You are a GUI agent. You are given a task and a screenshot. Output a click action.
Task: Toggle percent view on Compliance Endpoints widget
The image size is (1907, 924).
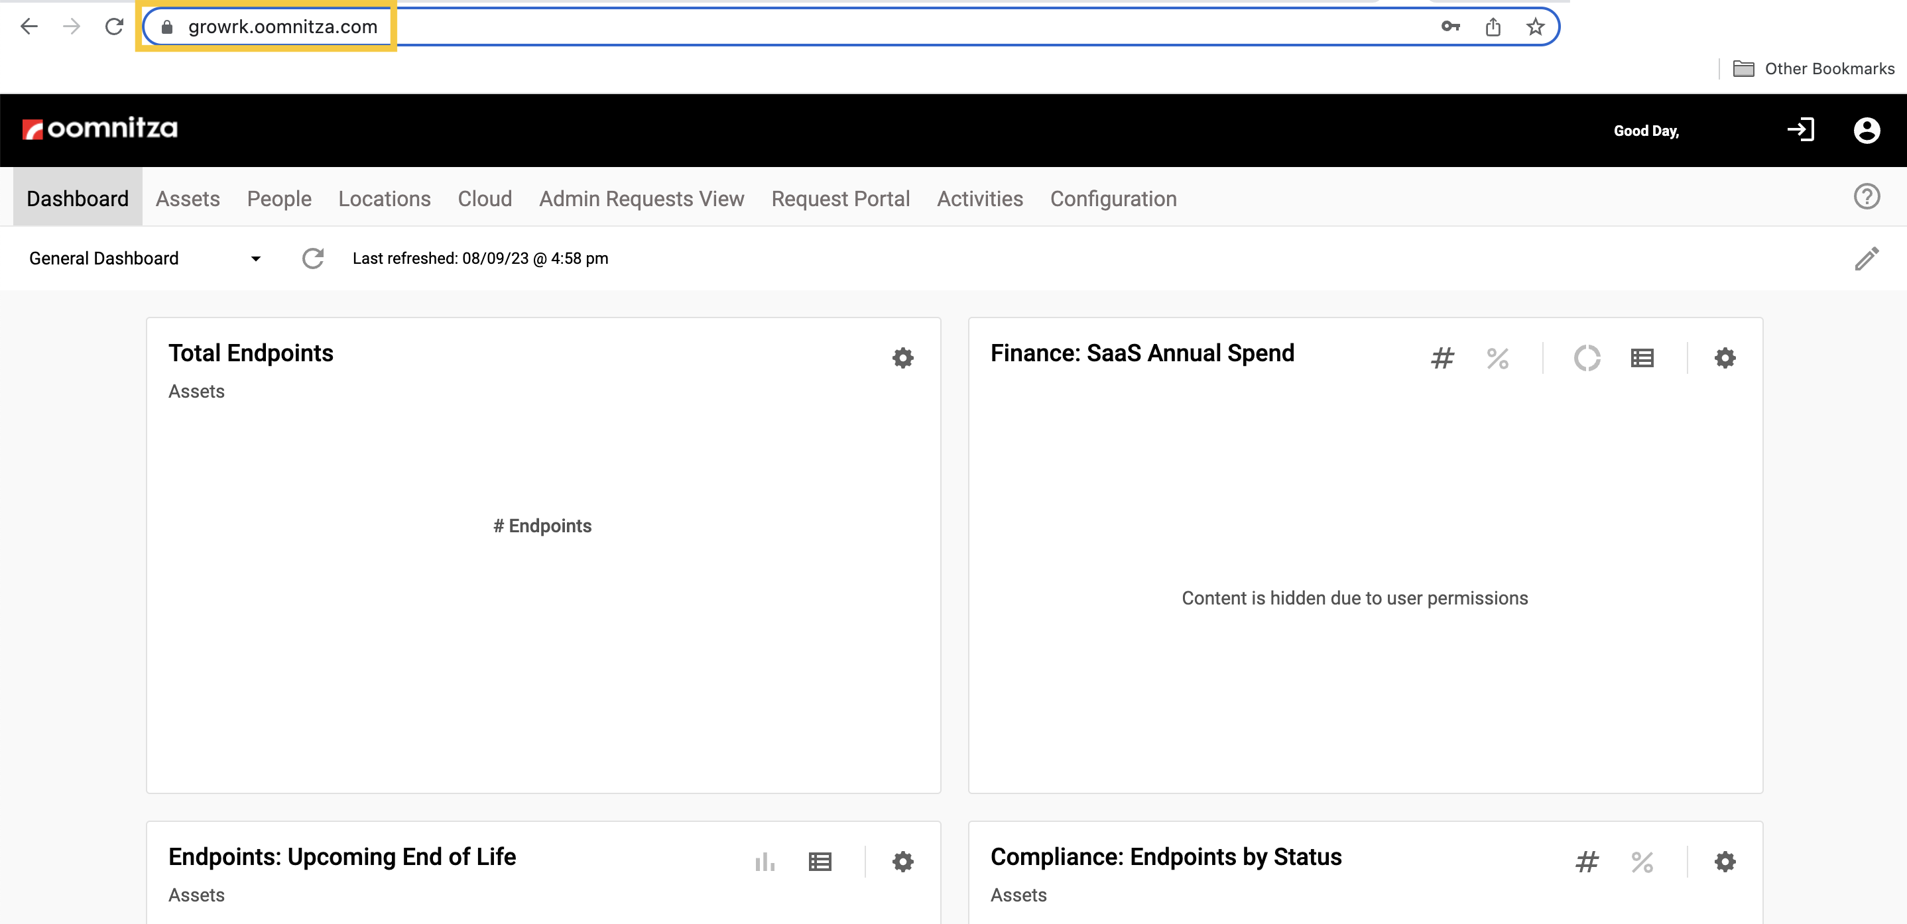tap(1641, 862)
